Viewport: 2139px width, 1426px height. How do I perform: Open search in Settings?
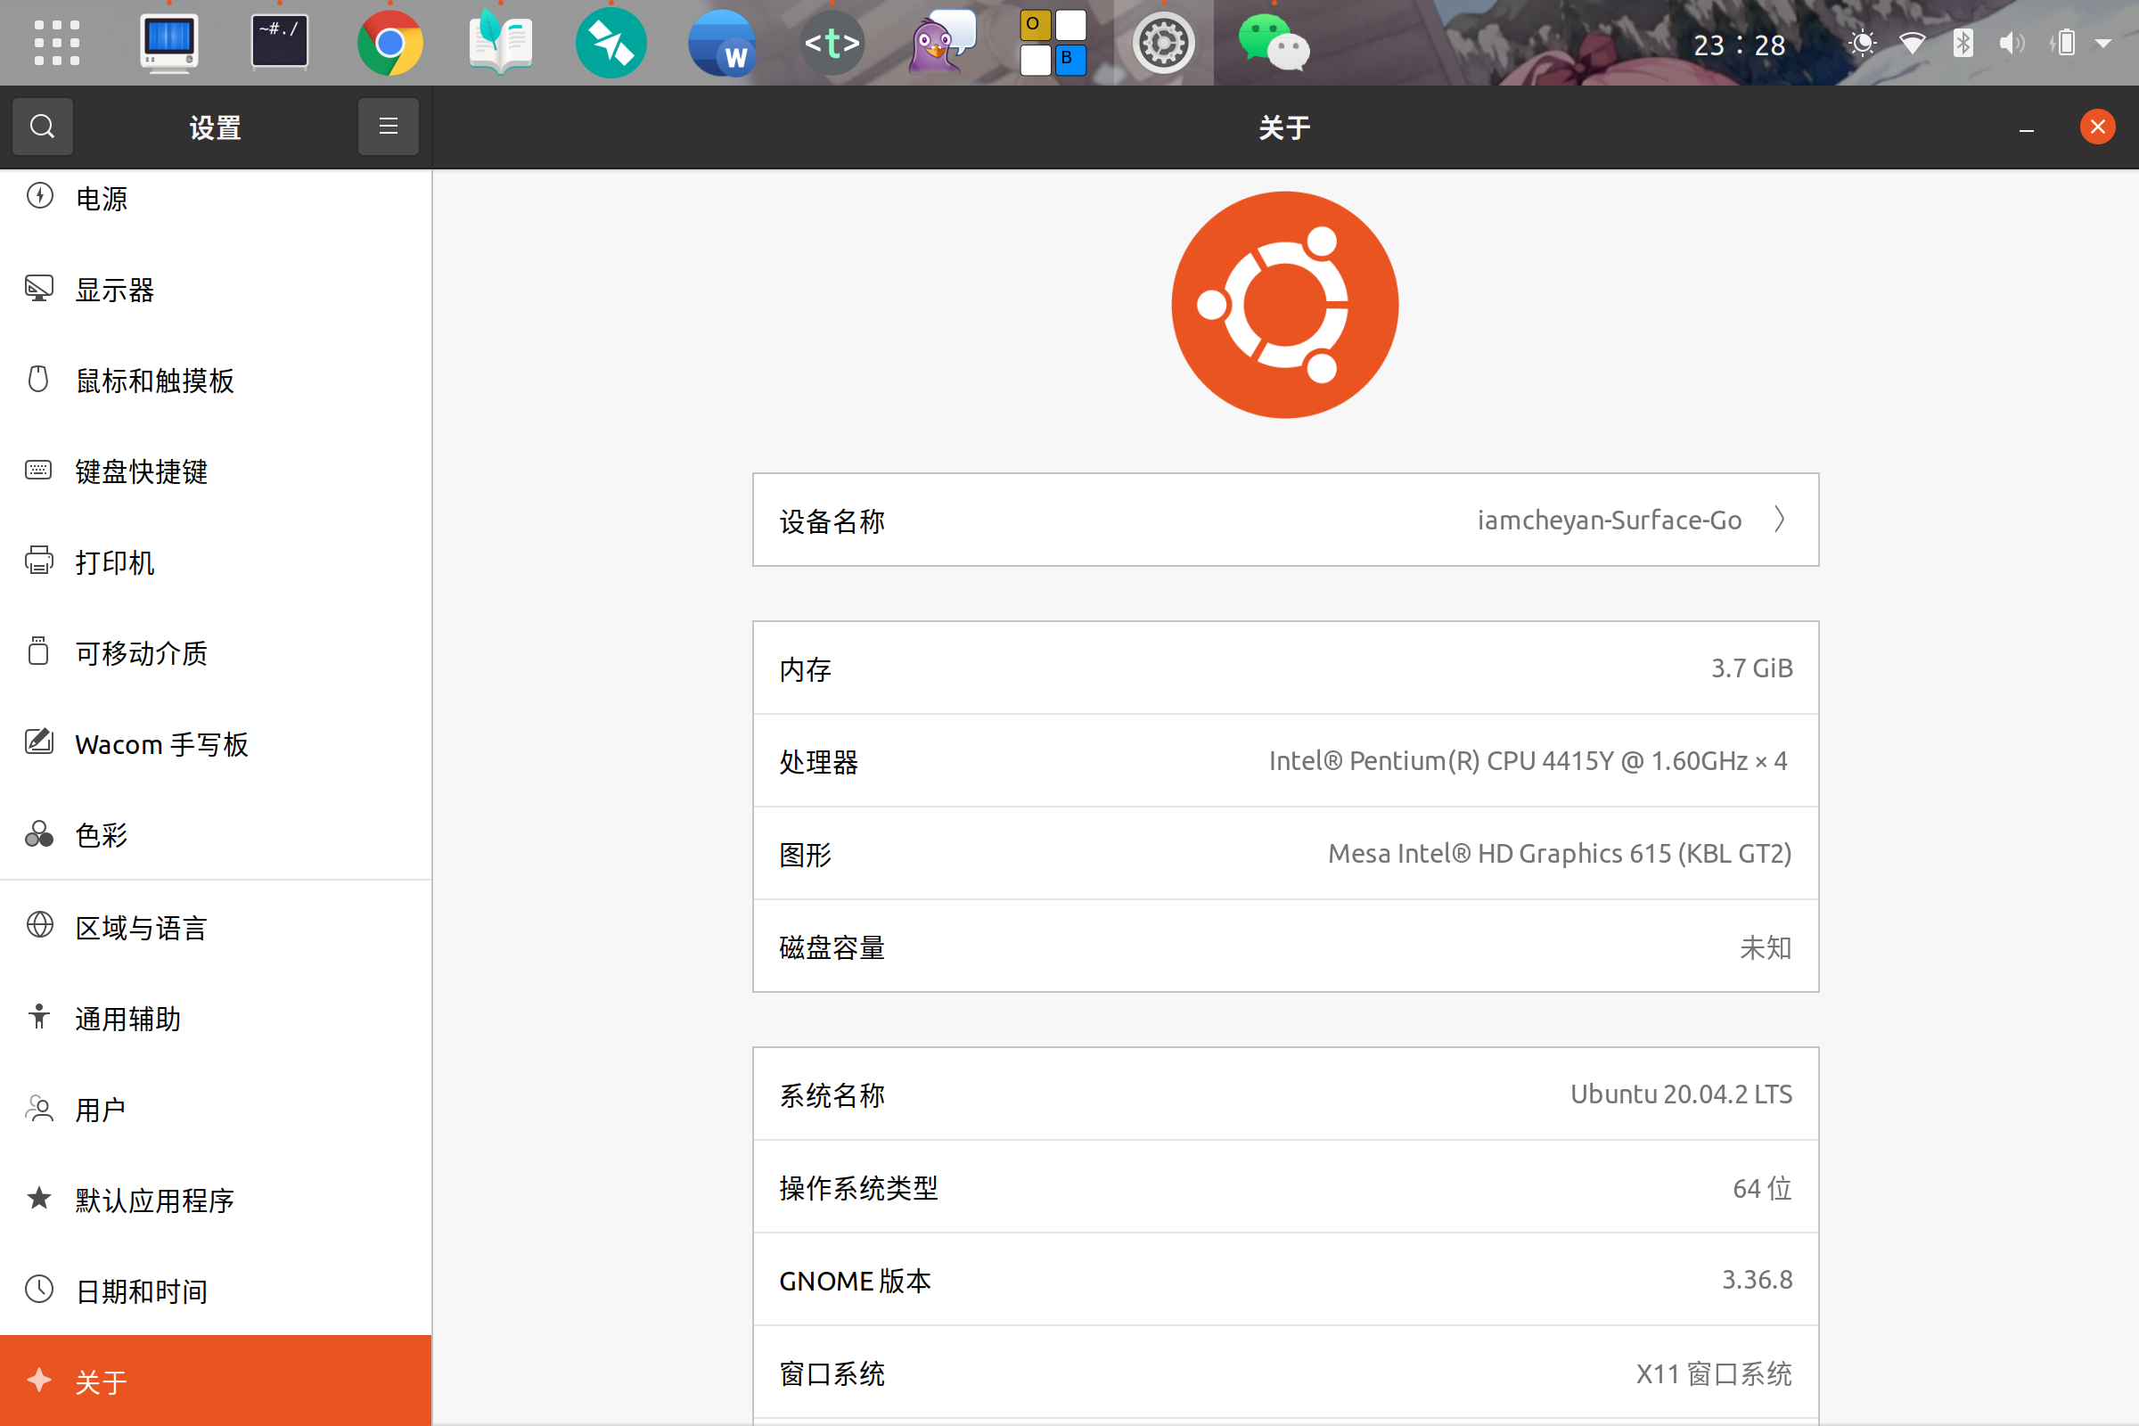pos(42,127)
